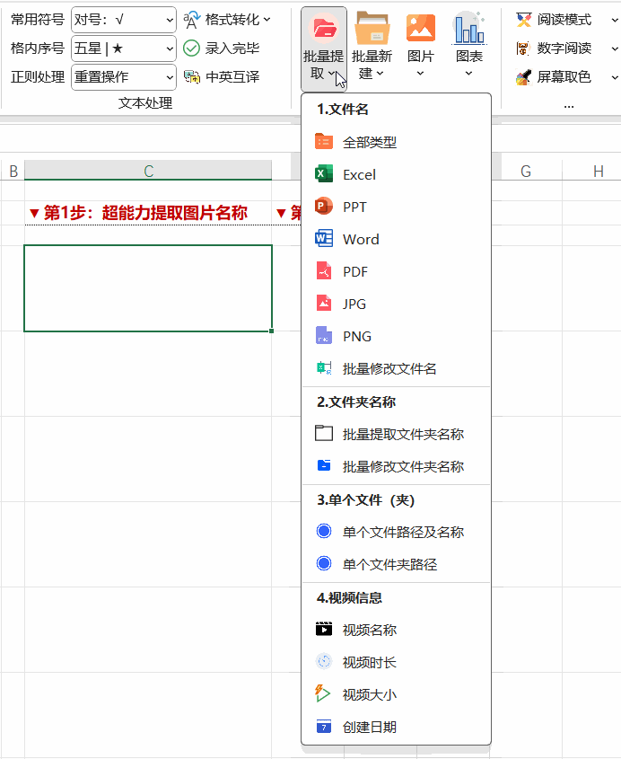The image size is (621, 759).
Task: Click the 批量提取文件夹名称 folder outline icon
Action: click(x=324, y=433)
